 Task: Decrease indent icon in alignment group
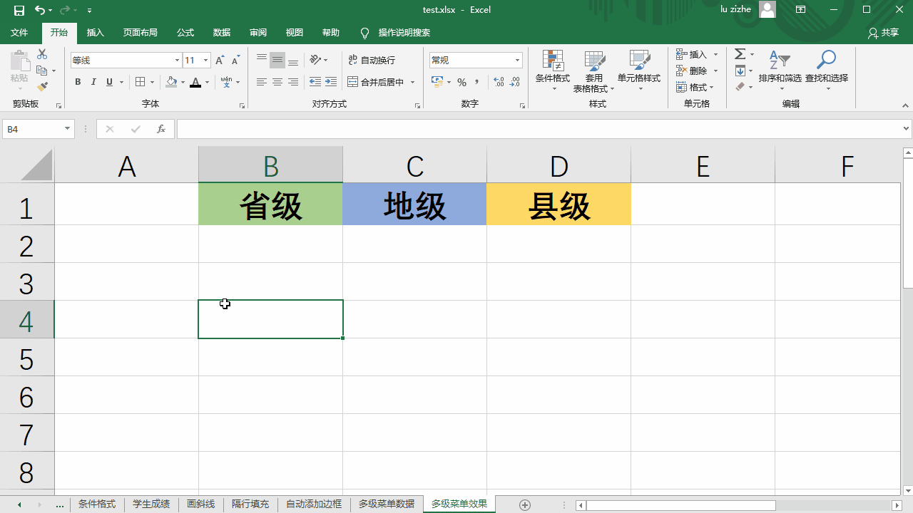pos(315,82)
